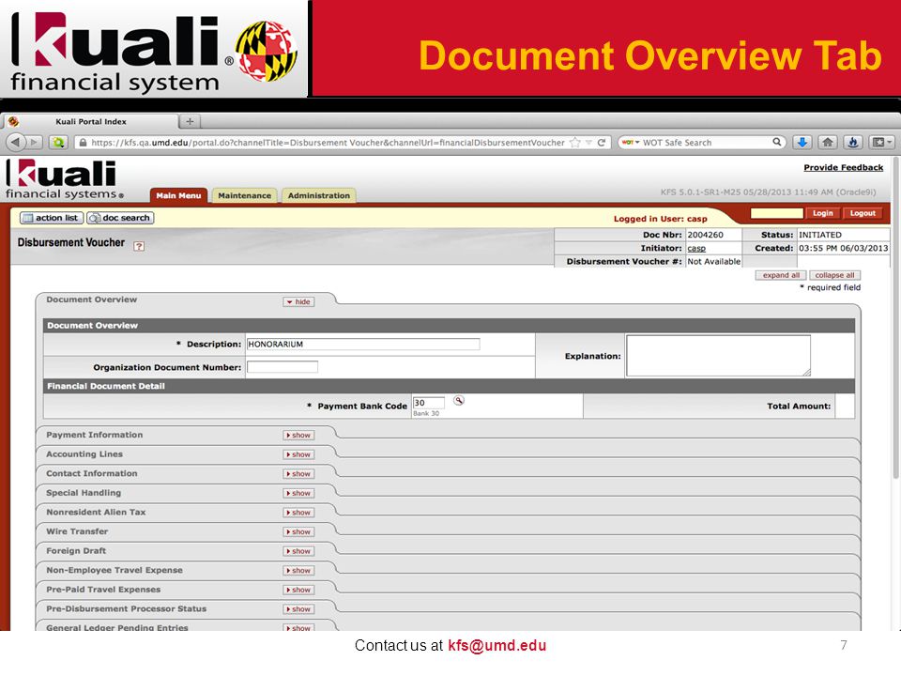This screenshot has width=901, height=676.
Task: Hide the Document Overview section
Action: 298,301
